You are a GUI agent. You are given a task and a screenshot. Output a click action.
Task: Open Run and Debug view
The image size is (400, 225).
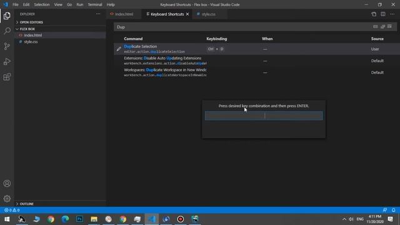point(7,61)
